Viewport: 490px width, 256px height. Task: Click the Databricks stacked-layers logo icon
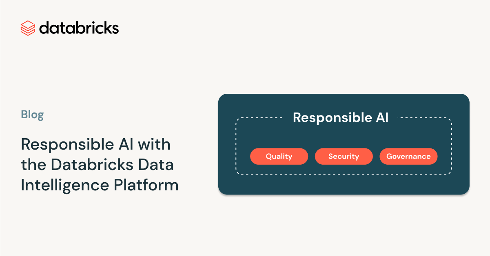click(28, 28)
